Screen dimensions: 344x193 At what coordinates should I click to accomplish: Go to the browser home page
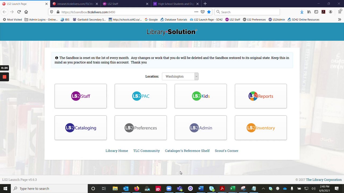click(x=26, y=12)
